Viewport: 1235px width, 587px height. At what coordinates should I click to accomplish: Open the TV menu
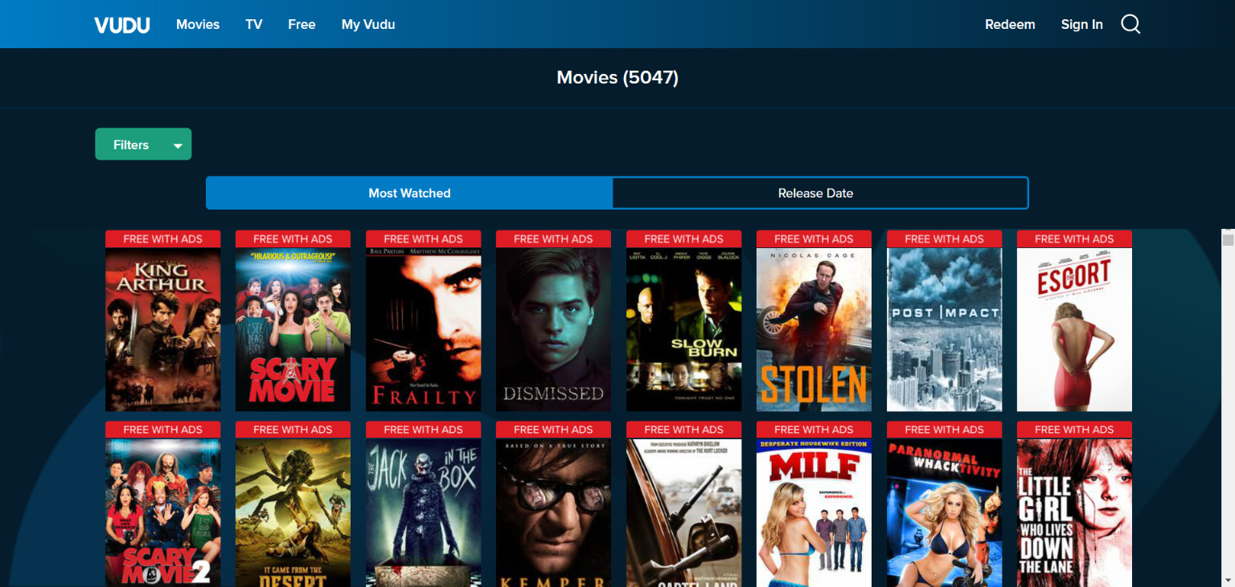(254, 24)
